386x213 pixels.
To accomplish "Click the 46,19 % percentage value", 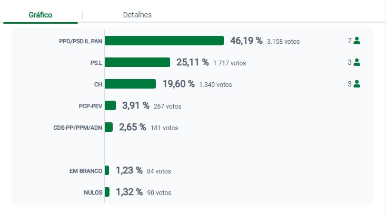I will tap(246, 41).
